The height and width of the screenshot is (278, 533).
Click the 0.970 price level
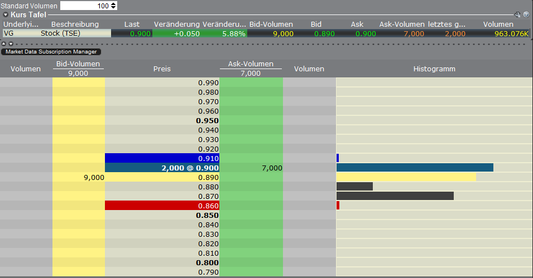(208, 101)
